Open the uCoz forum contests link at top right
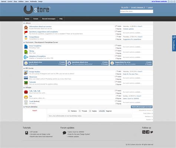Image resolution: width=176 pixels, height=148 pixels. coord(159,1)
